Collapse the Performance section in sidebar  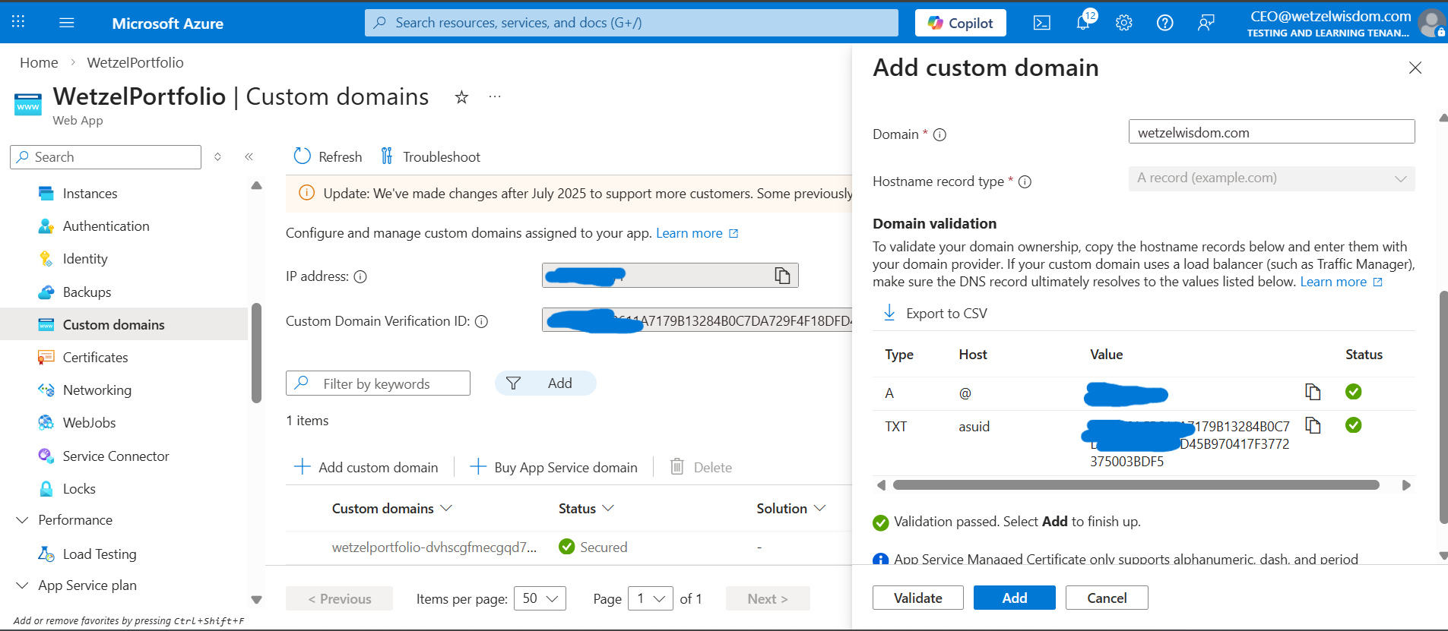(23, 520)
